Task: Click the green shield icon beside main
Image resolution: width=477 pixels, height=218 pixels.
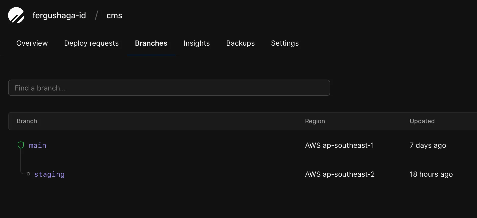Action: click(x=21, y=145)
